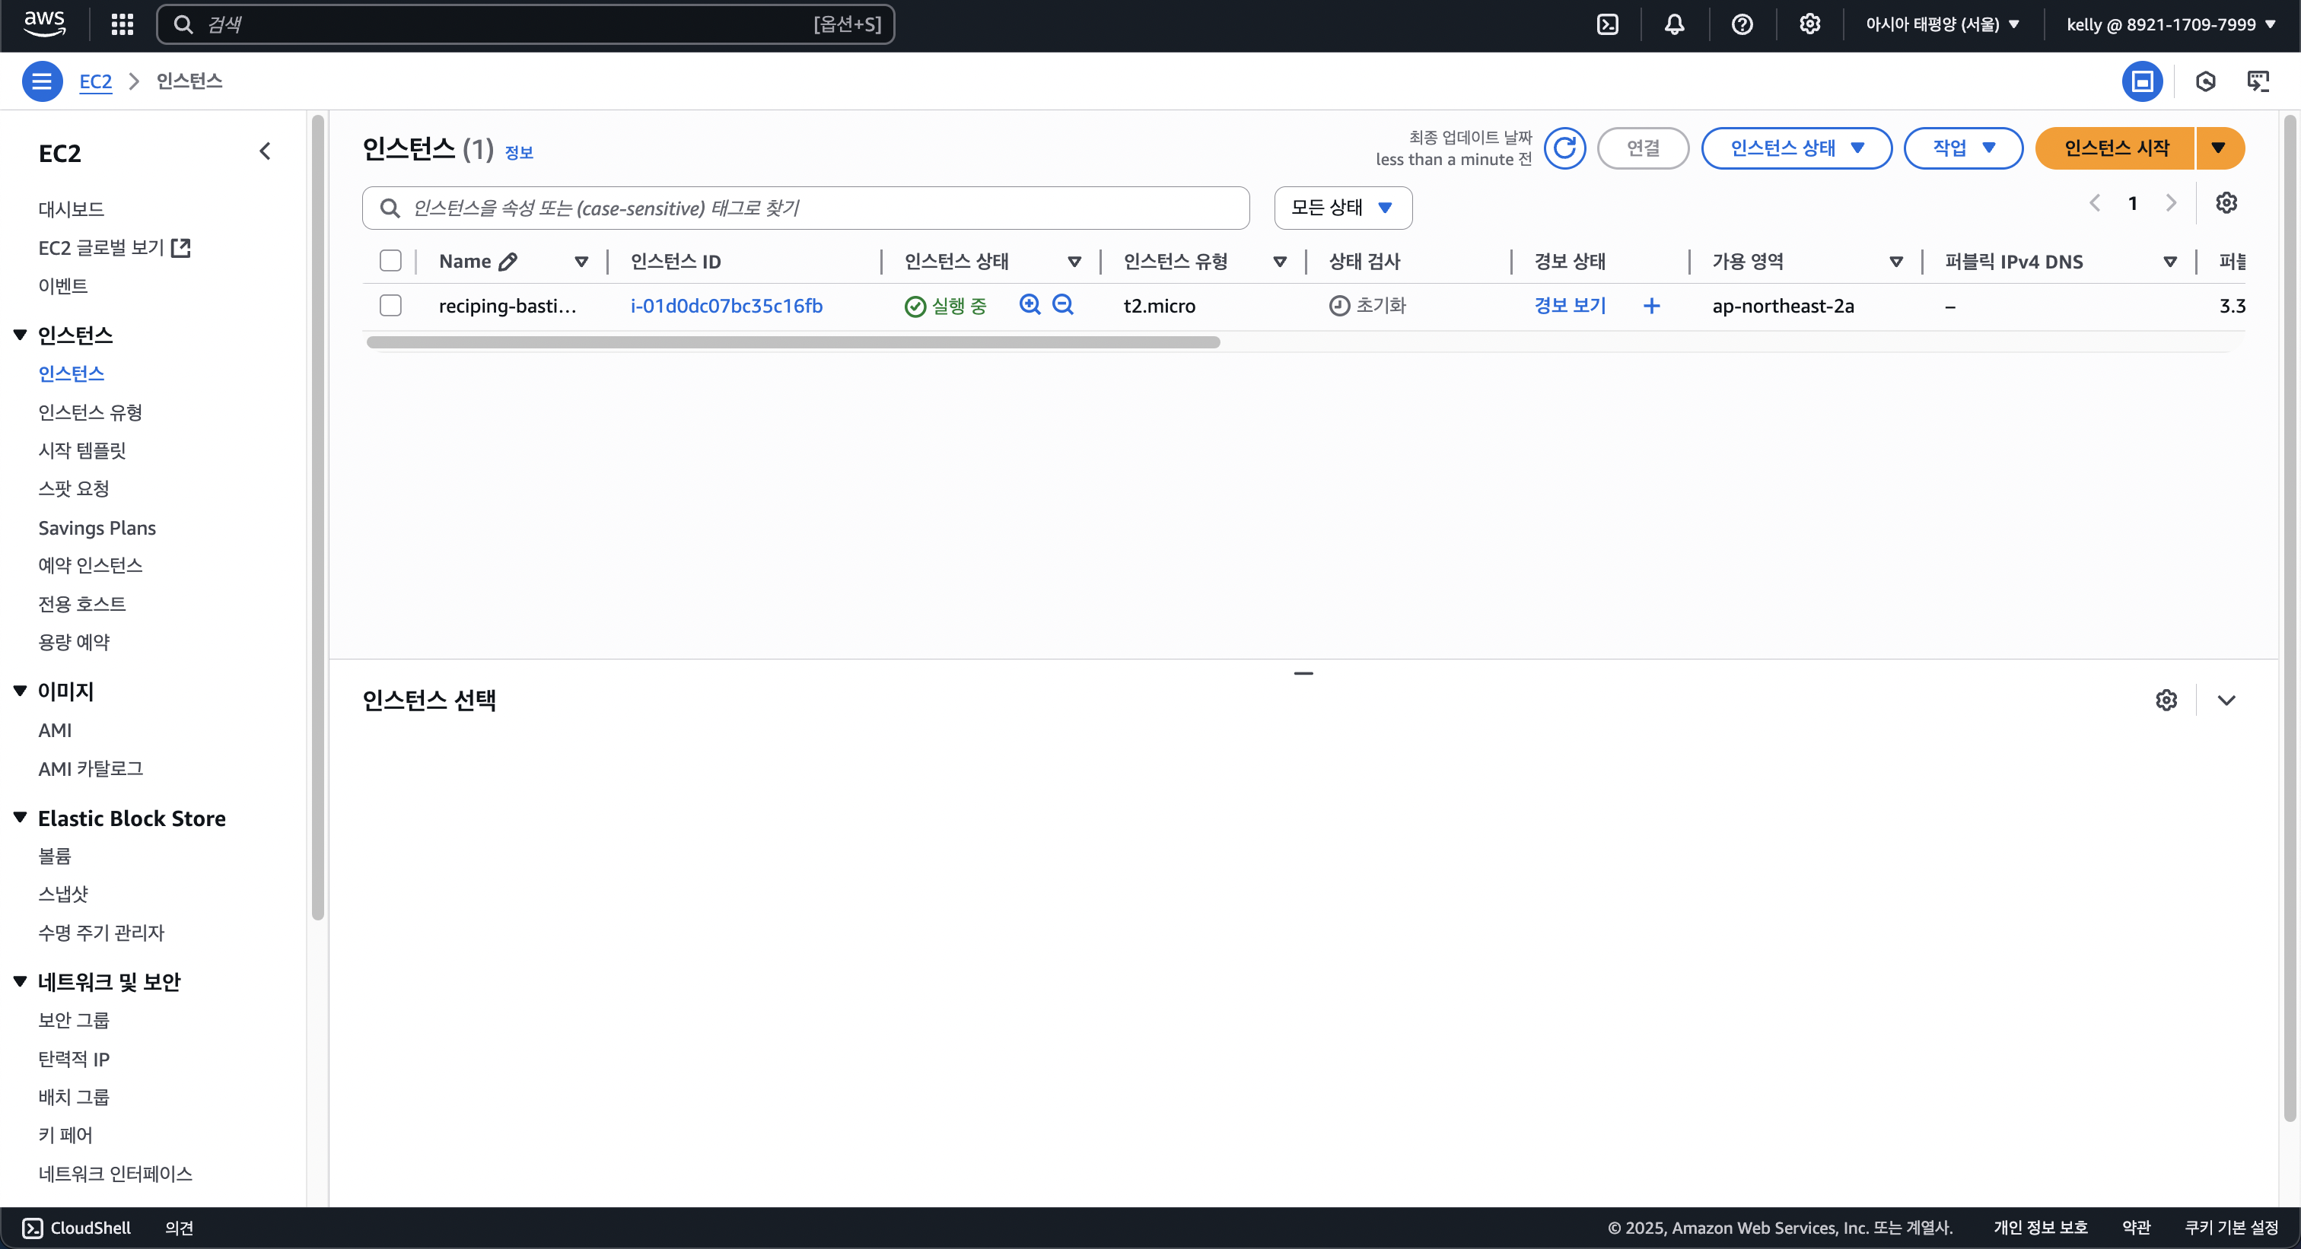Open CloudShell from the top navigation bar
The height and width of the screenshot is (1249, 2301).
pyautogui.click(x=1607, y=24)
